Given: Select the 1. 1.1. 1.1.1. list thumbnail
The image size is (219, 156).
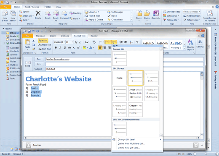Looking at the screenshot, I should pyautogui.click(x=151, y=78).
